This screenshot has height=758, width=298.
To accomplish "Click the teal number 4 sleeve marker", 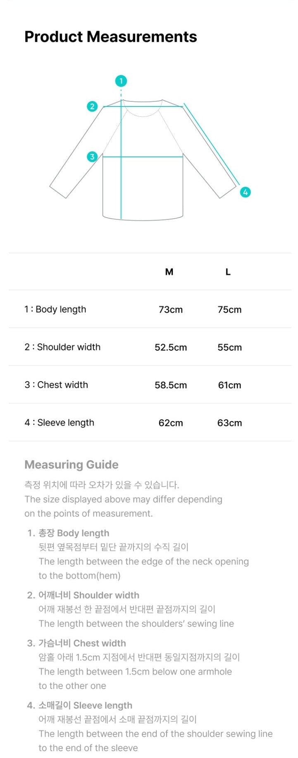I will click(246, 192).
